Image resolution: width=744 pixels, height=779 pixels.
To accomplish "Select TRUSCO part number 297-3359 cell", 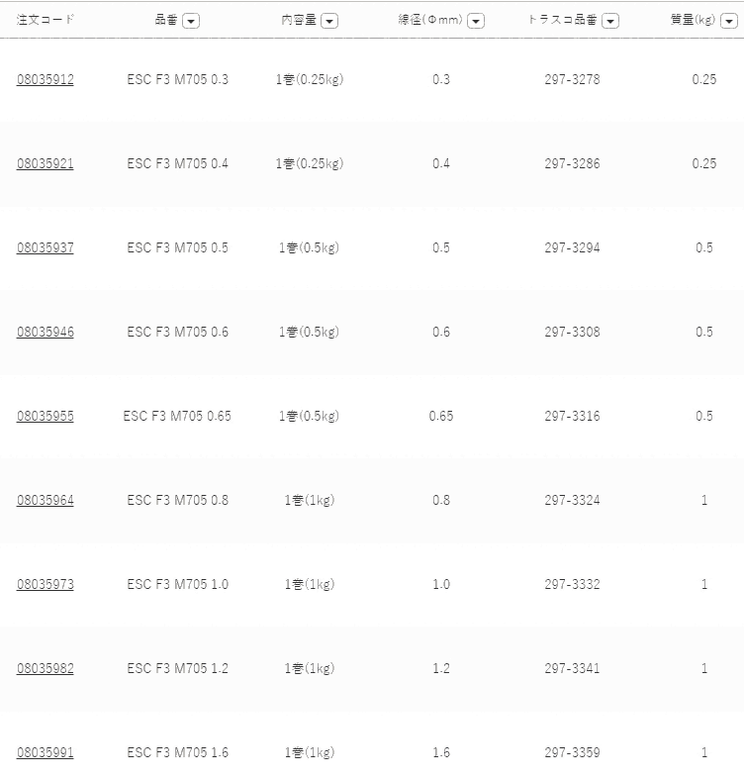I will 572,752.
